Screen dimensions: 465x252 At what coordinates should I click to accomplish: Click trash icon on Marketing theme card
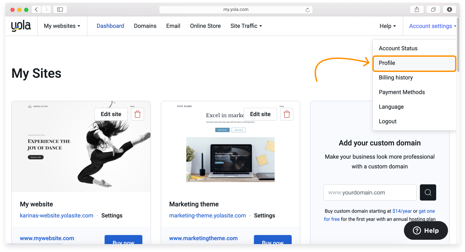(x=287, y=114)
